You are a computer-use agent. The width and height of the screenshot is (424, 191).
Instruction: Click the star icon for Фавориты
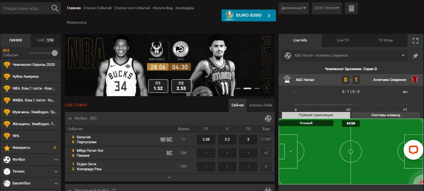pyautogui.click(x=7, y=148)
